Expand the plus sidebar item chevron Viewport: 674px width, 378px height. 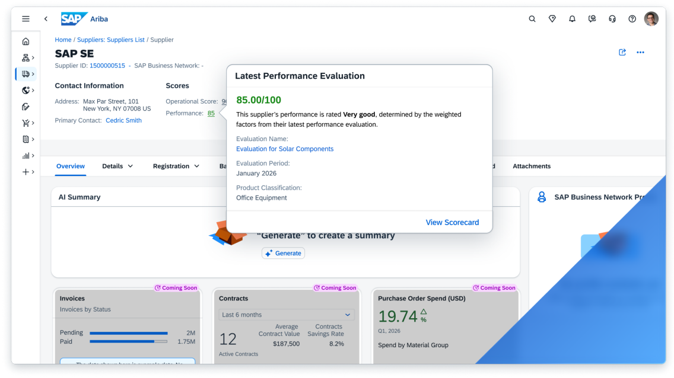33,172
